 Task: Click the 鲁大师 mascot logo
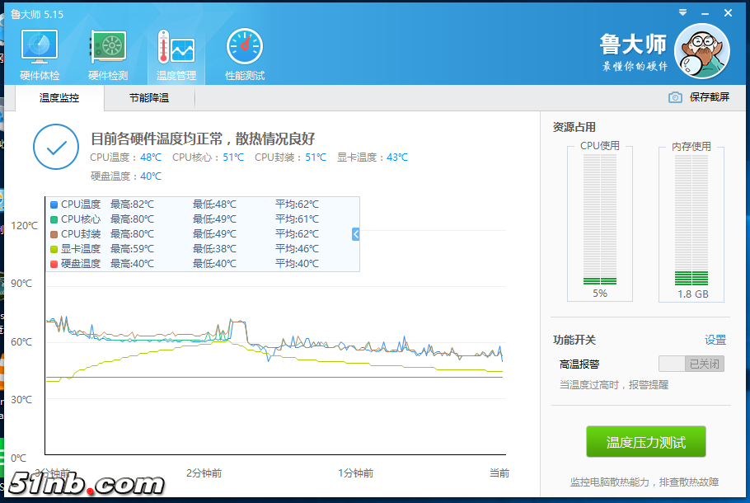pyautogui.click(x=701, y=50)
